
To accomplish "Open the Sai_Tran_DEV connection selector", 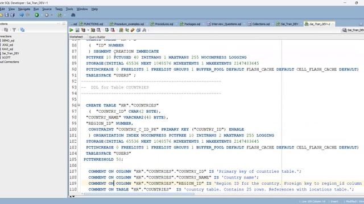I will click(x=353, y=30).
